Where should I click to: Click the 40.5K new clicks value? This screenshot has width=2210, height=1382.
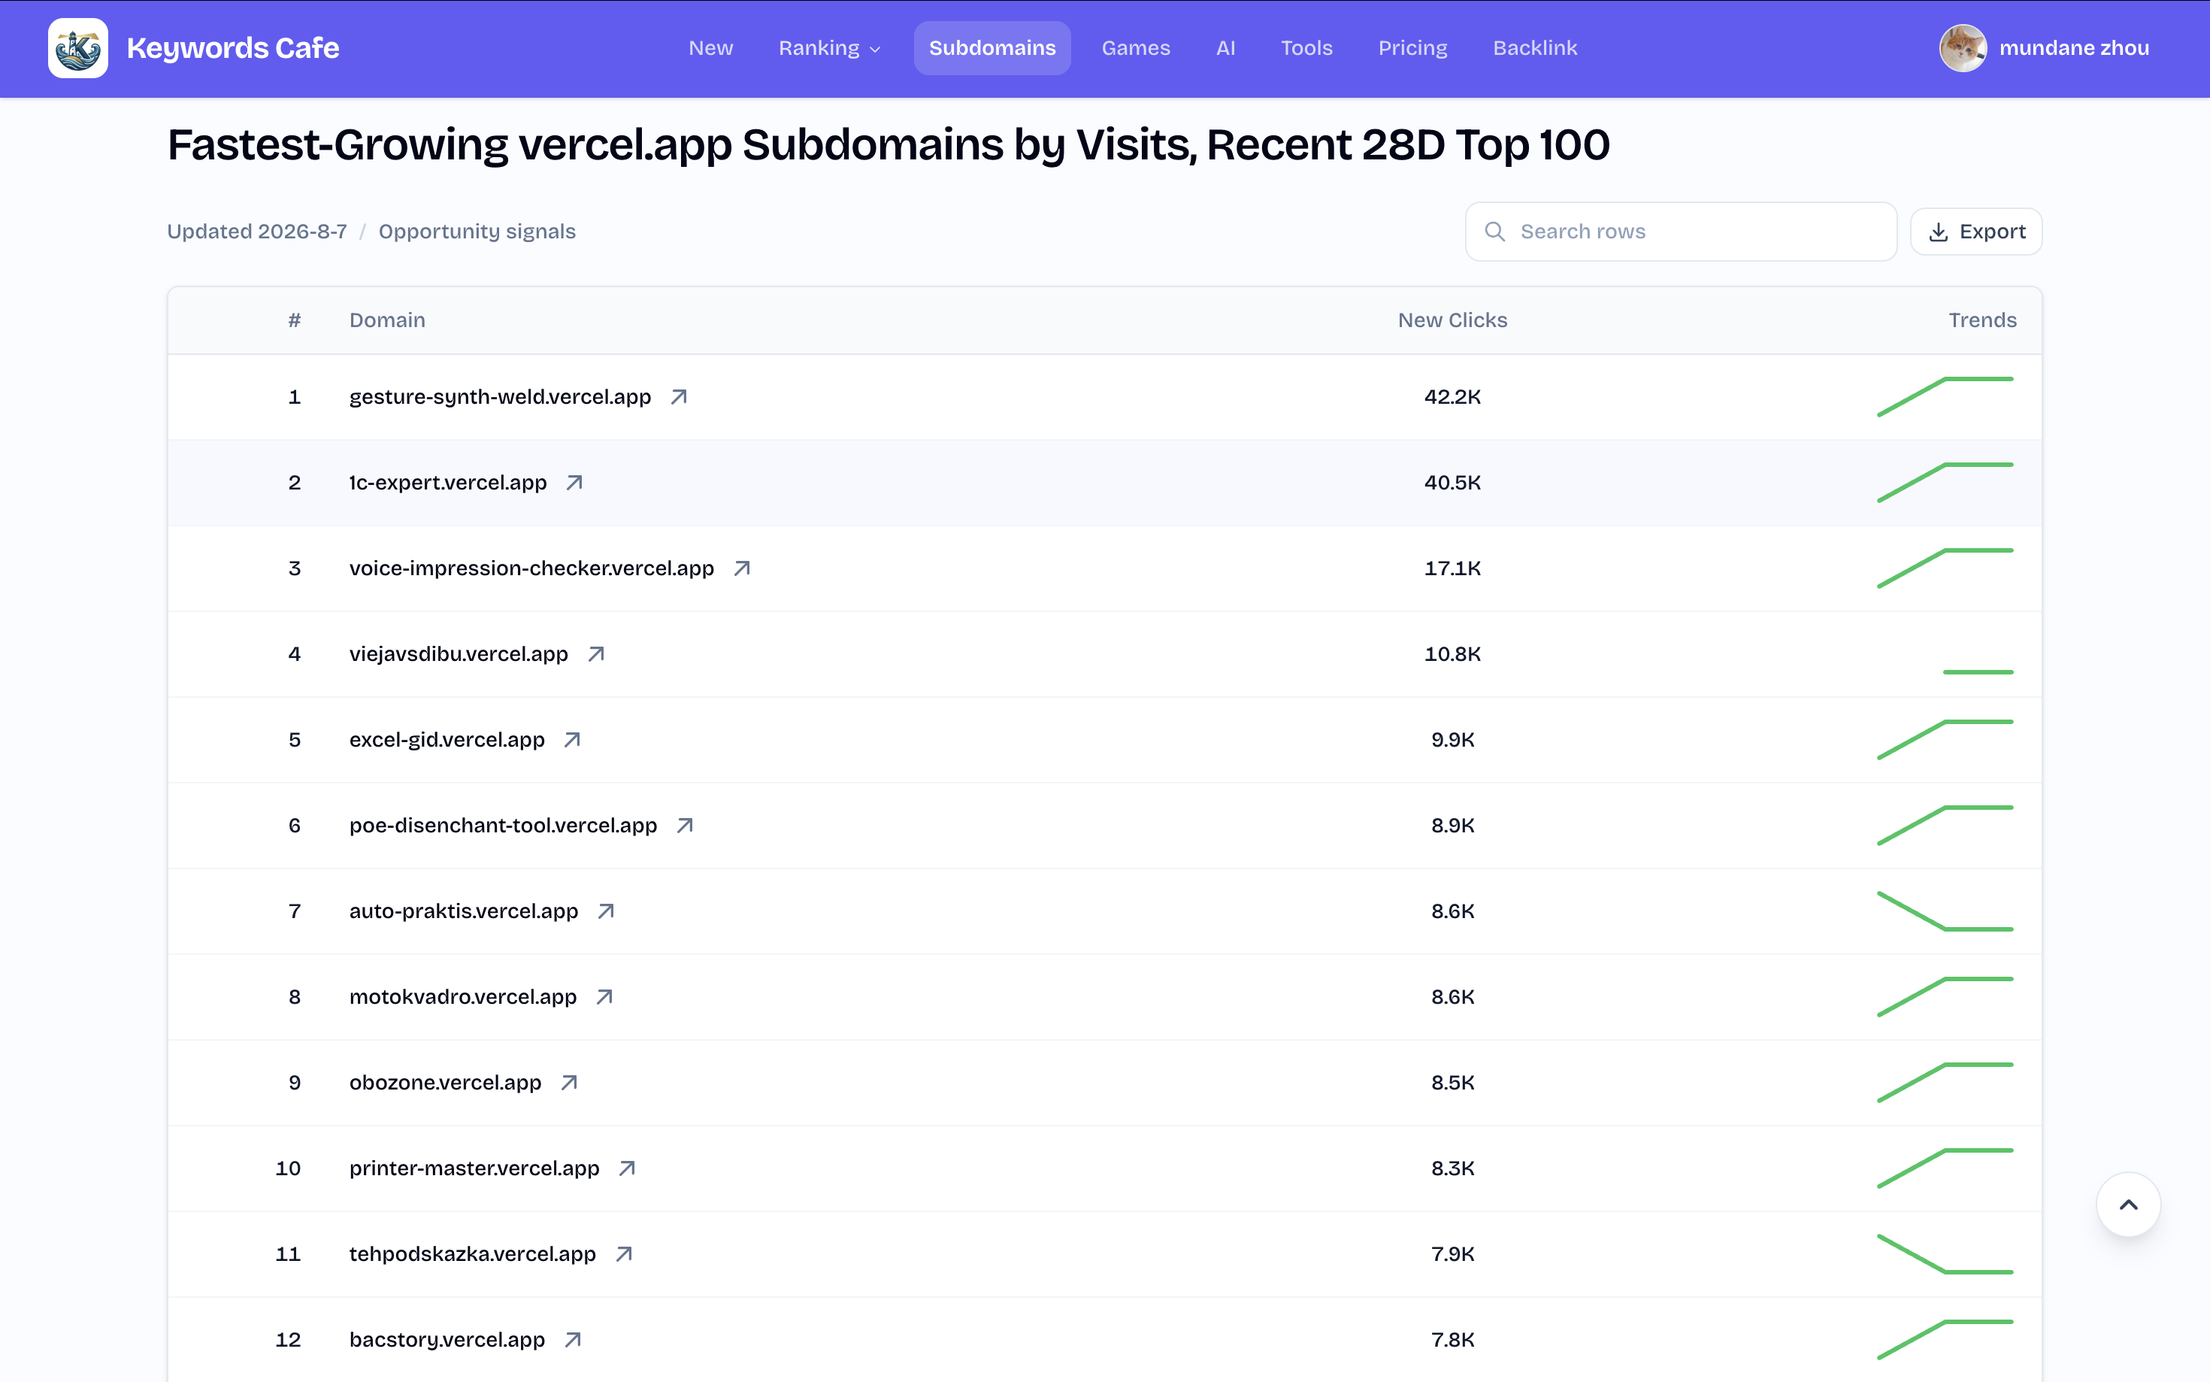1452,483
